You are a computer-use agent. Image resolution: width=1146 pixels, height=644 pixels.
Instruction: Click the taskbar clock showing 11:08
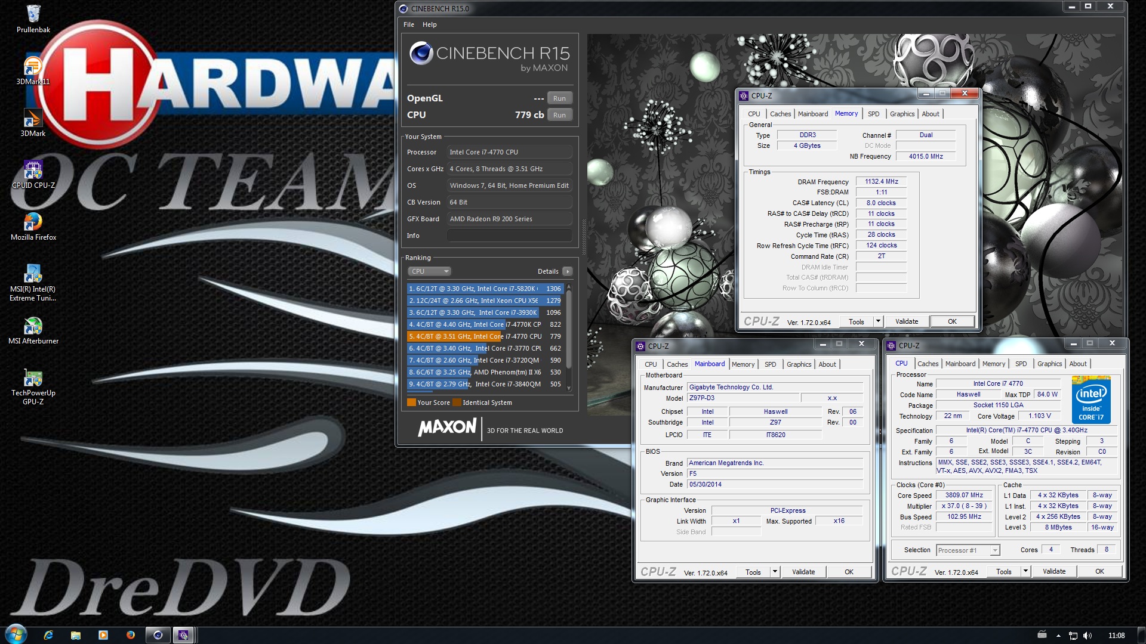pyautogui.click(x=1116, y=636)
